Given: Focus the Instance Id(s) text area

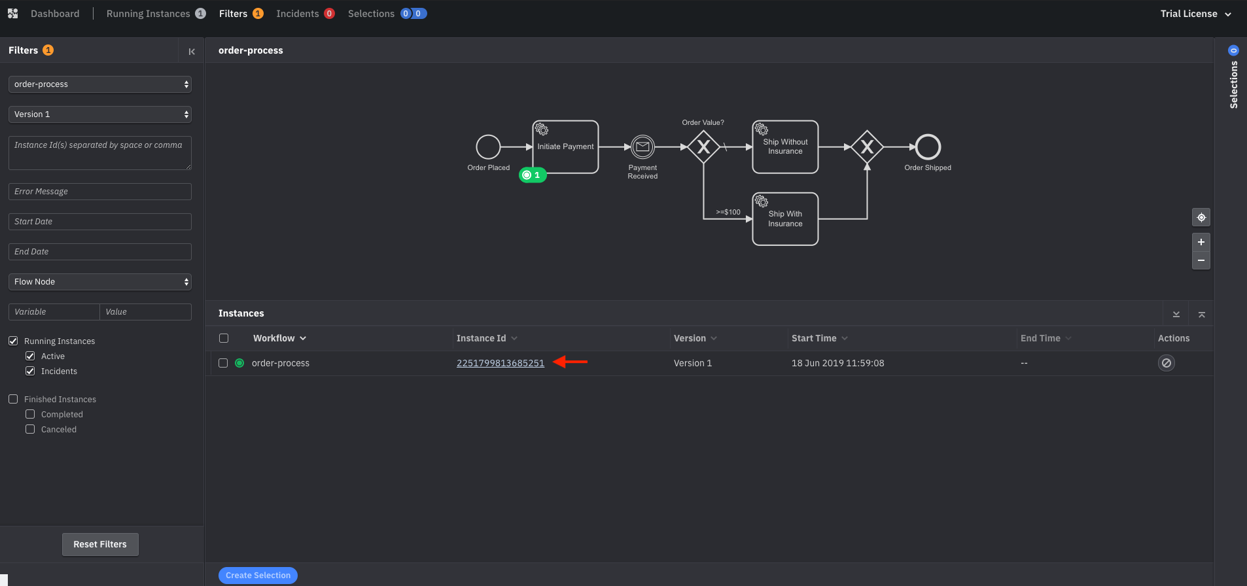Looking at the screenshot, I should coord(100,153).
